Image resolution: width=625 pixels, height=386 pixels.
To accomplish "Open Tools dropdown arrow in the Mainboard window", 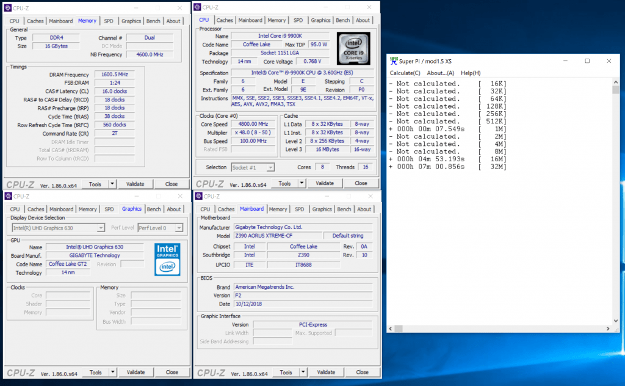I will click(x=303, y=373).
